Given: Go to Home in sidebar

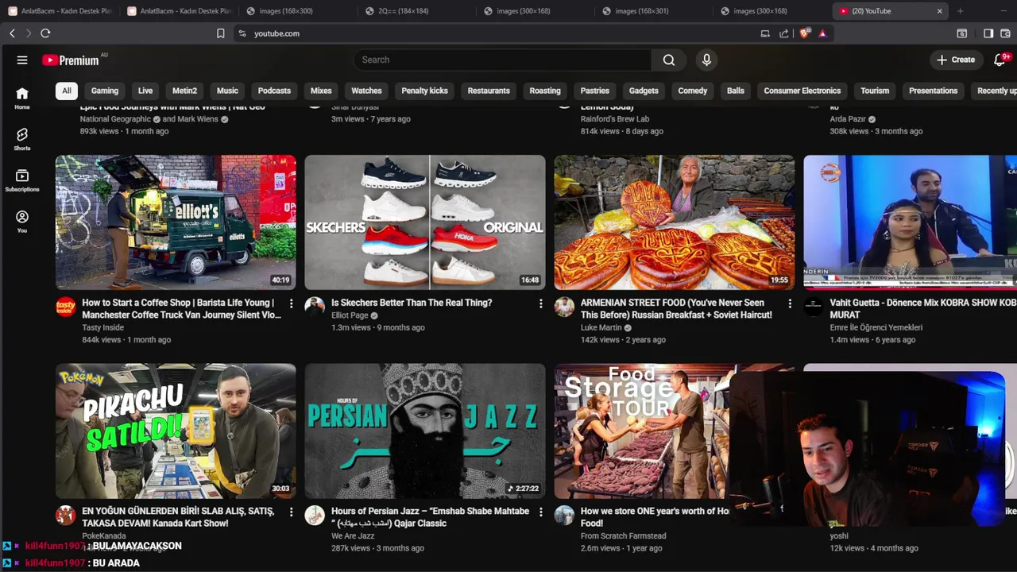Looking at the screenshot, I should 22,98.
